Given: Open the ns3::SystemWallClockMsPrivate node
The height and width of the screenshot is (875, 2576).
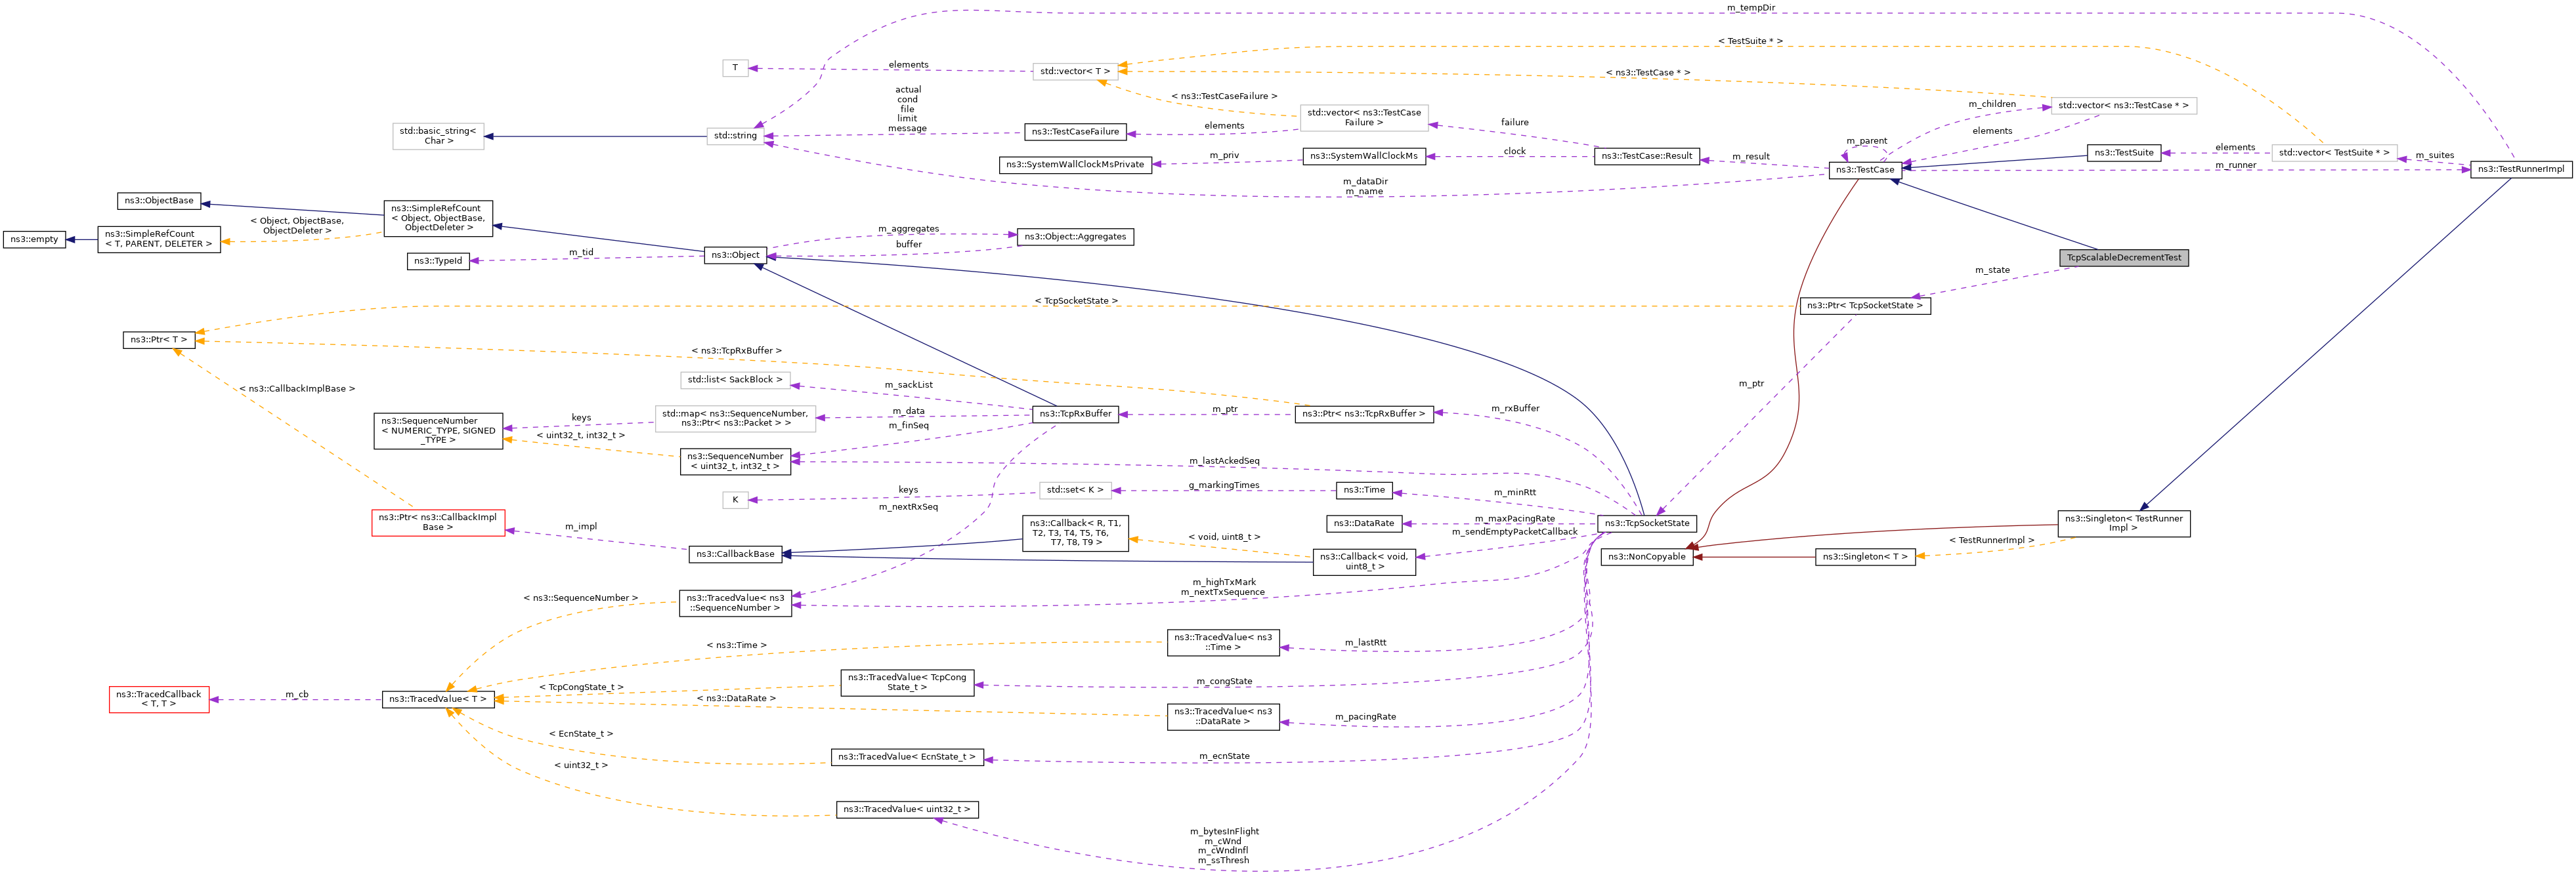Looking at the screenshot, I should 1075,165.
